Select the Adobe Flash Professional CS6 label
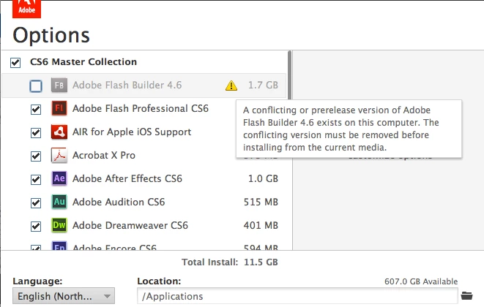Screen dimensions: 484x307 pyautogui.click(x=140, y=109)
